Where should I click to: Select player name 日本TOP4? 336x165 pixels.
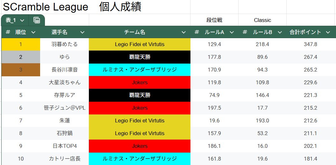(x=65, y=146)
